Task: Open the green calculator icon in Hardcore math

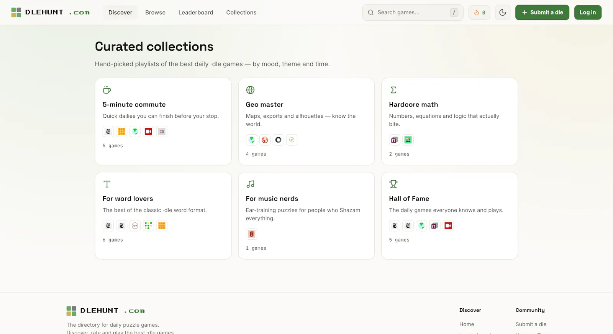Action: point(408,140)
